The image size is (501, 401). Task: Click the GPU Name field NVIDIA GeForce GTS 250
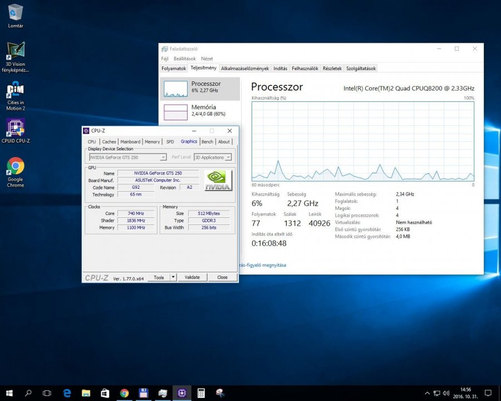coord(158,173)
